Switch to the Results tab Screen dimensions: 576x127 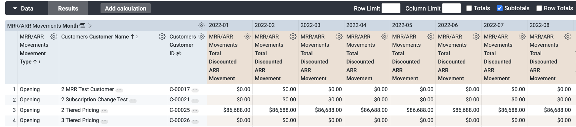68,9
